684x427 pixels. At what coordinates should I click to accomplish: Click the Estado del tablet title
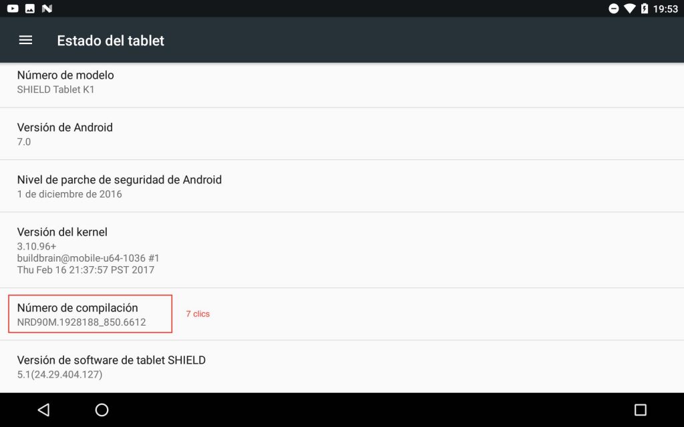click(110, 40)
